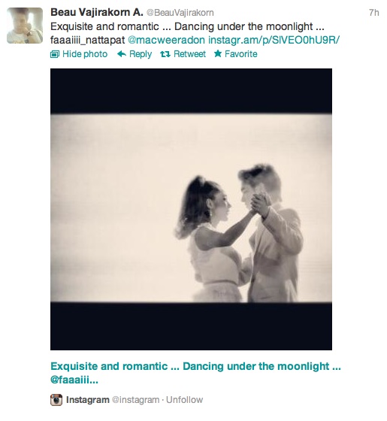Reply to this tweet

[x=141, y=54]
